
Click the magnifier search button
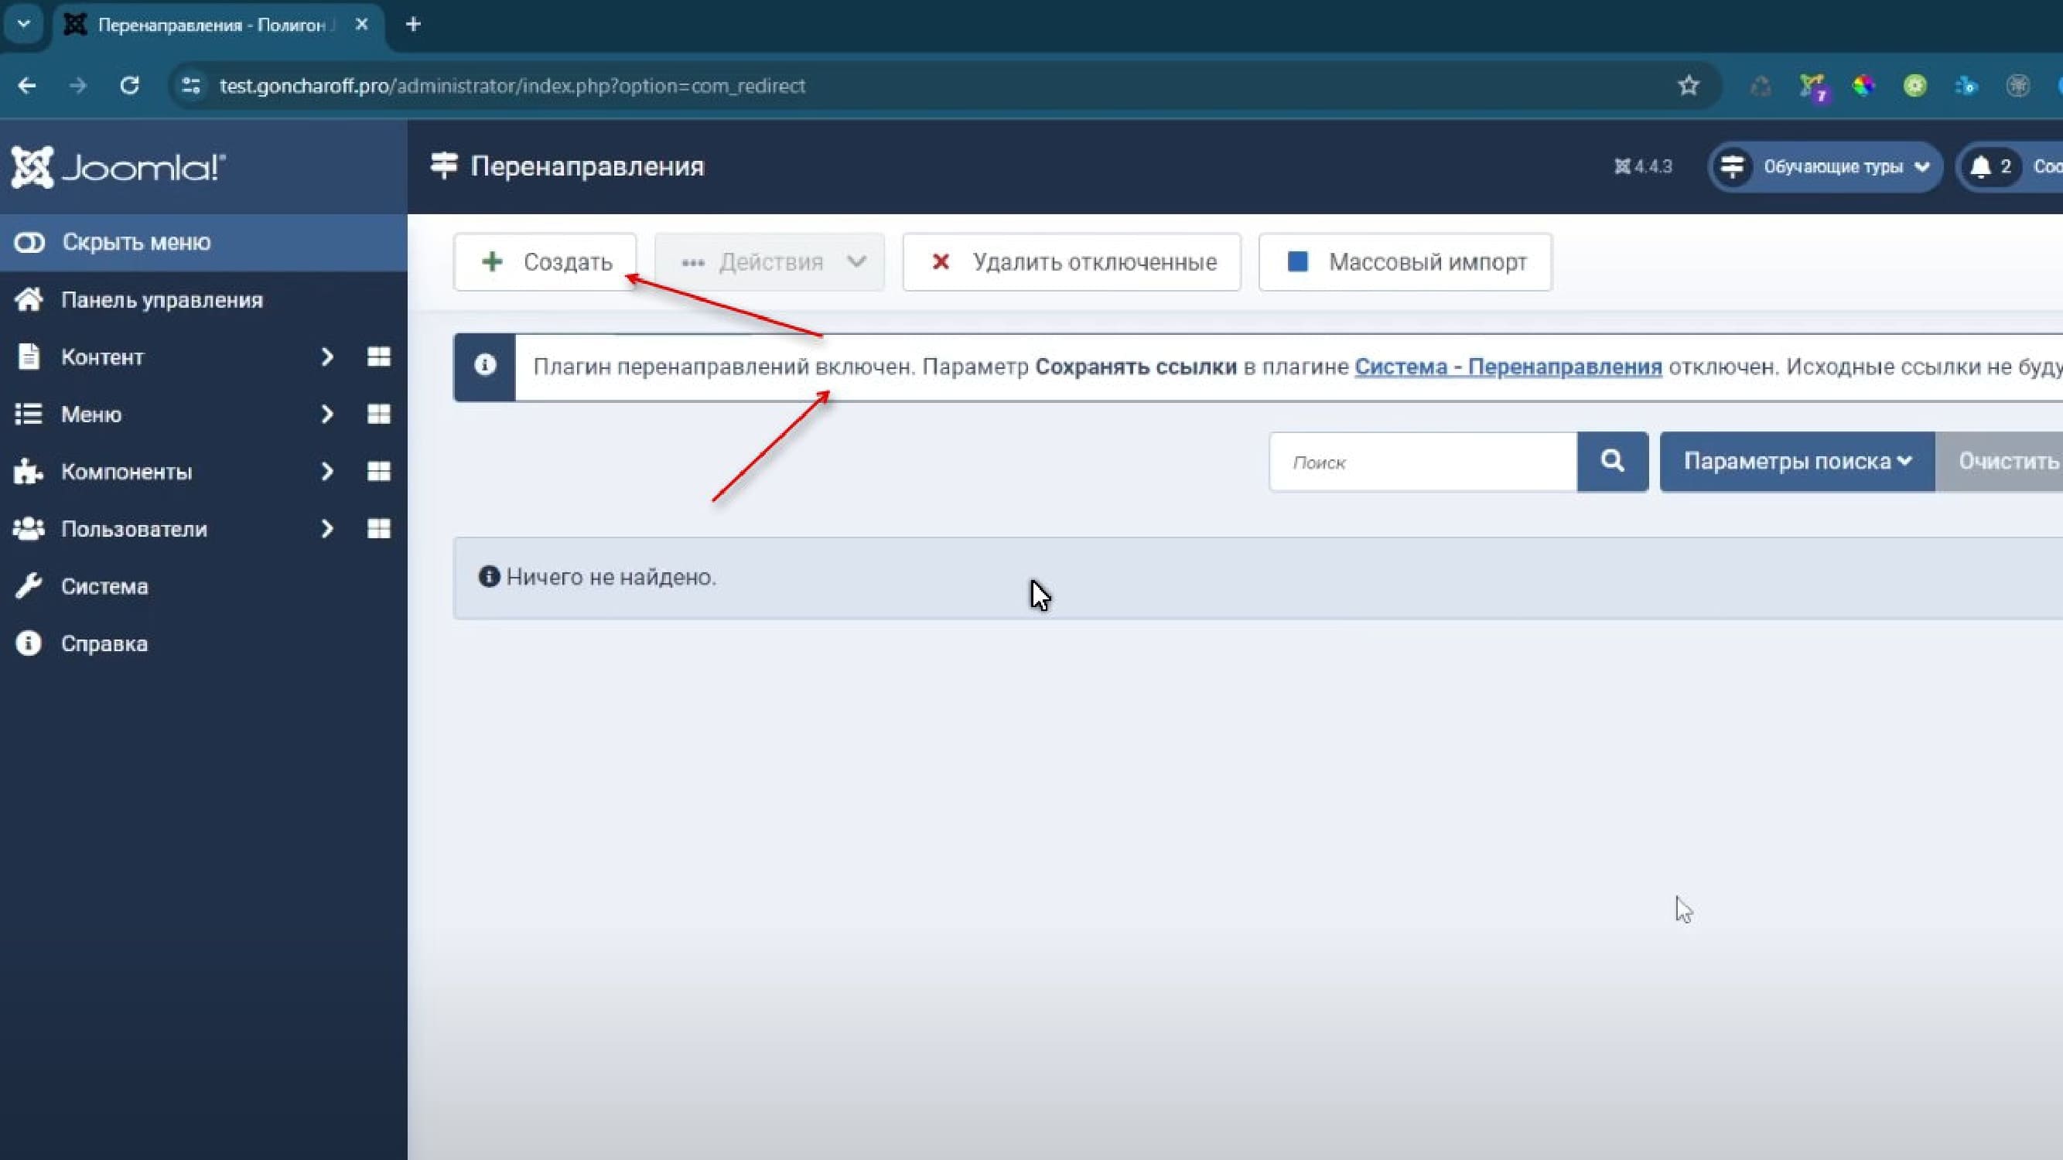pyautogui.click(x=1613, y=462)
